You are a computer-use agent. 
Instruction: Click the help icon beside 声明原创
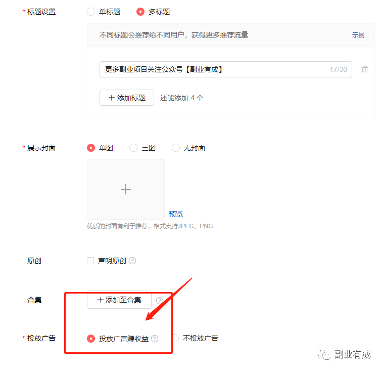(x=132, y=261)
